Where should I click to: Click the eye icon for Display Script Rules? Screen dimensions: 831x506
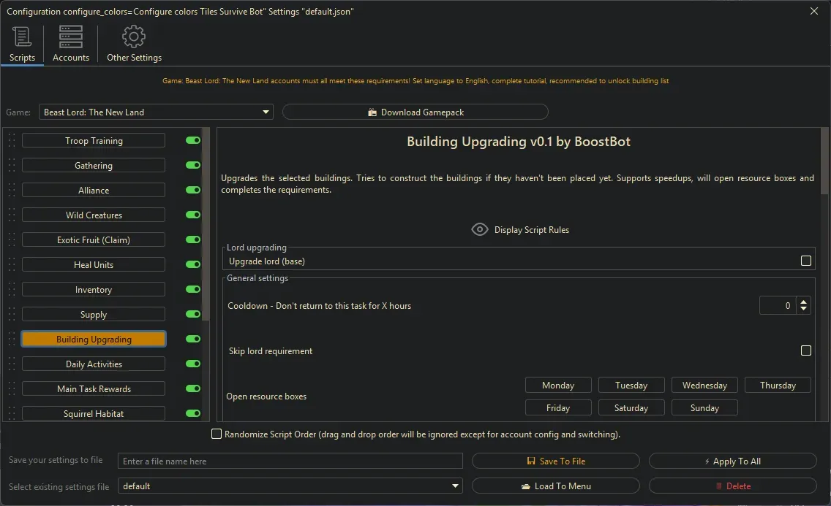pos(480,229)
